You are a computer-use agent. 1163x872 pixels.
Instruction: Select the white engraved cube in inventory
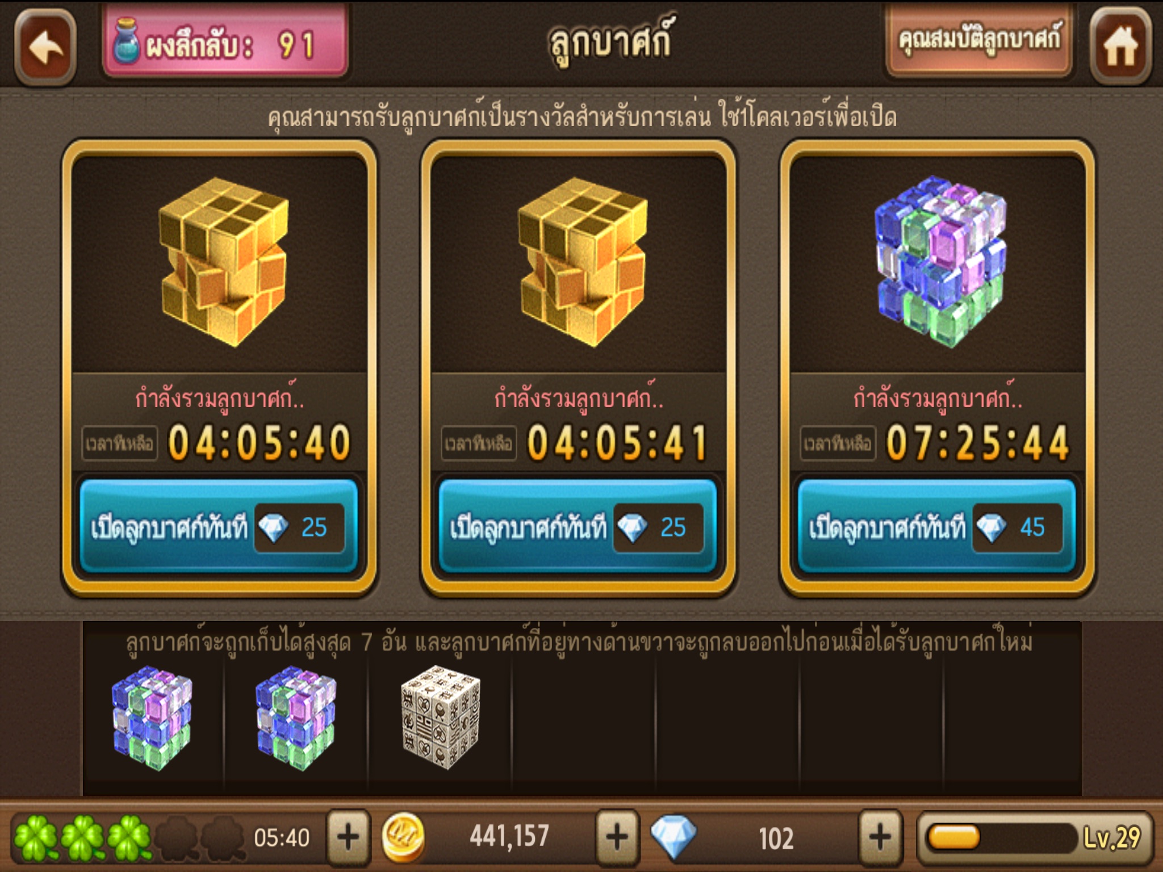tap(440, 718)
